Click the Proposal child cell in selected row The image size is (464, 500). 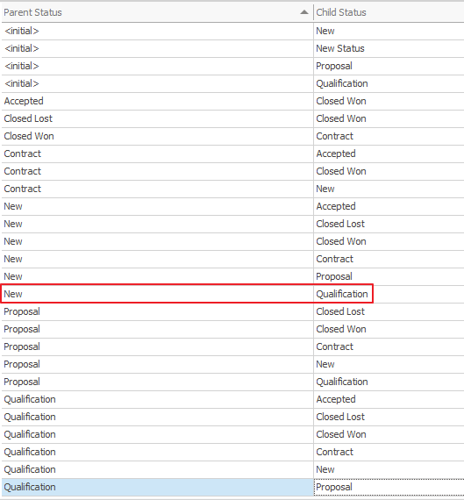389,487
